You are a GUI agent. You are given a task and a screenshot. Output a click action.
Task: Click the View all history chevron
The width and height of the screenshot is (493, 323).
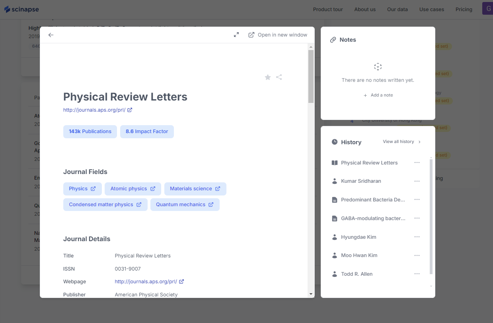click(420, 142)
